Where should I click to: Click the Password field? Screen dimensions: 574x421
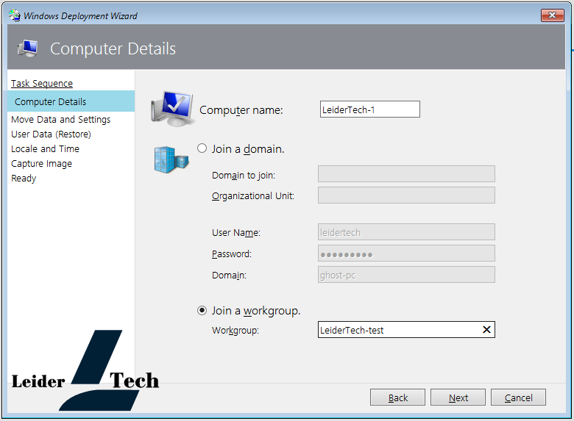pos(406,253)
